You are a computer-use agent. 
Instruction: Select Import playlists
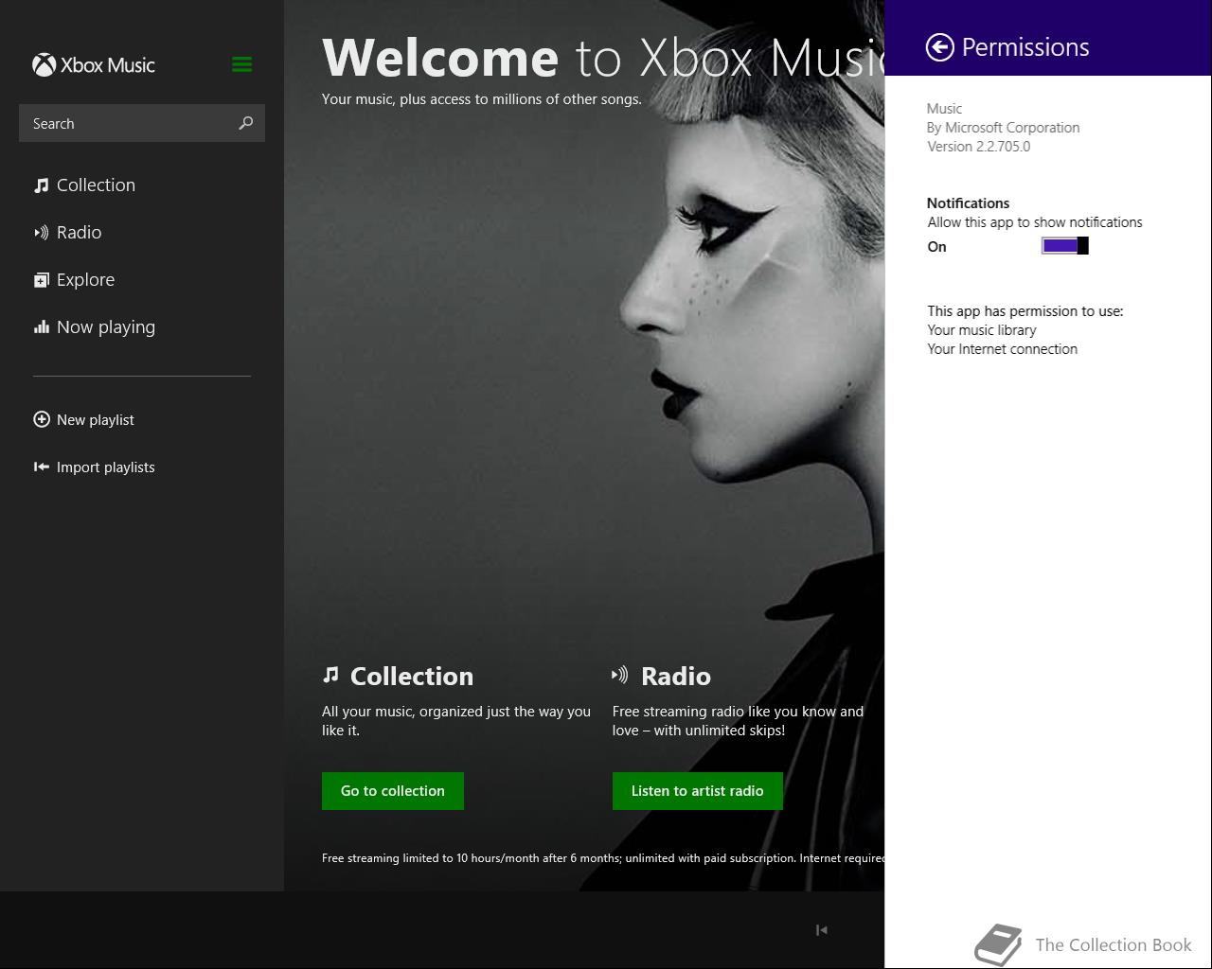click(105, 467)
